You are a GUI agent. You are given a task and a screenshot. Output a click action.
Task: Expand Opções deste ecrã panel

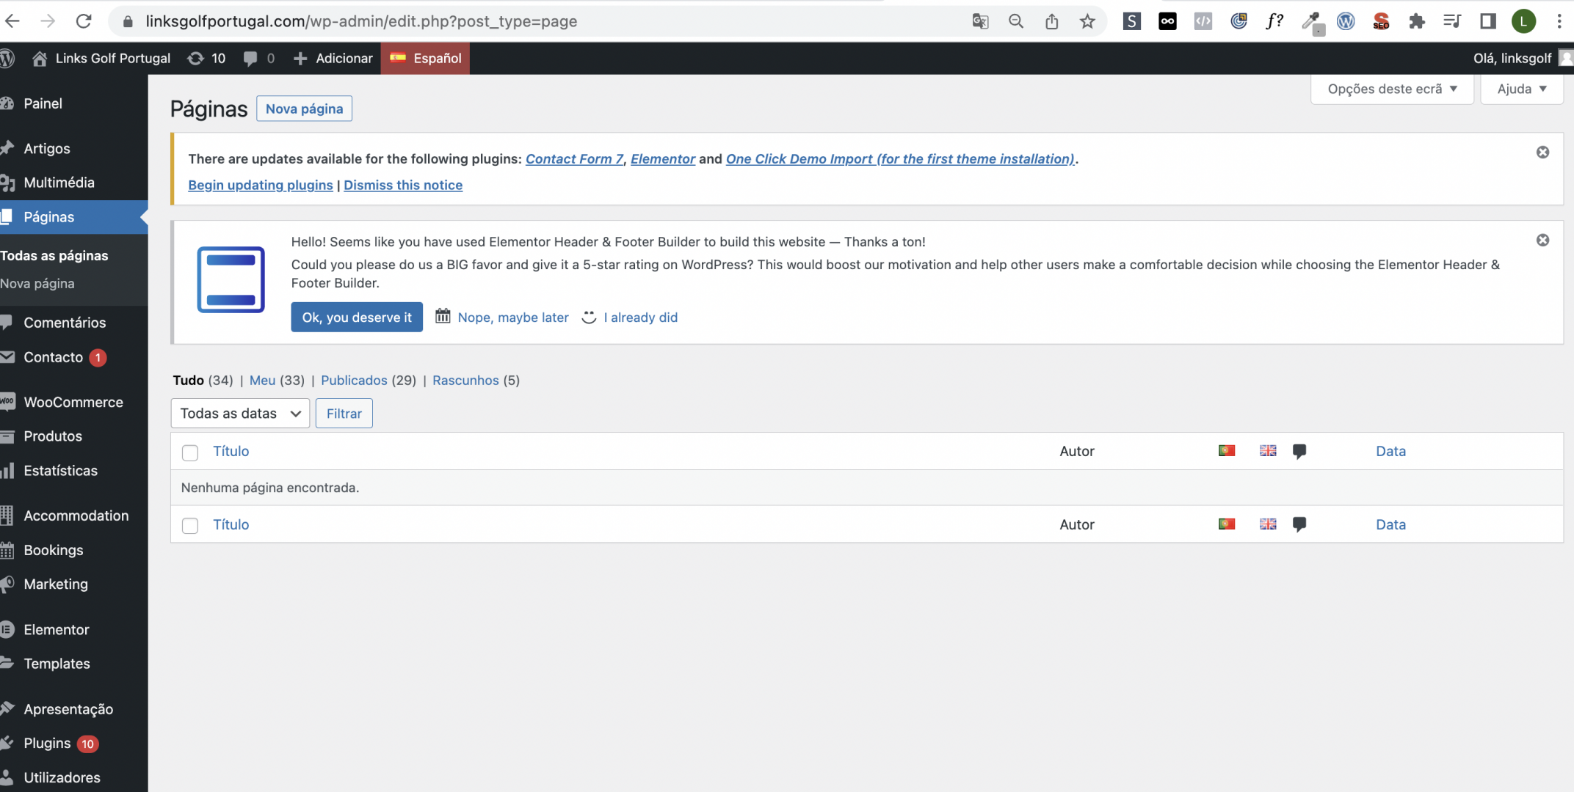1392,89
